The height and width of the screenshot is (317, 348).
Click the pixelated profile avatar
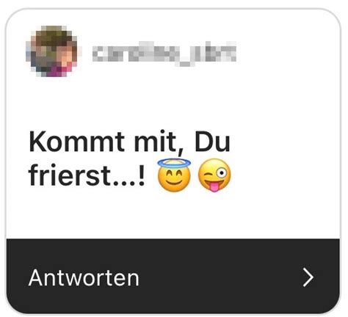click(x=51, y=51)
